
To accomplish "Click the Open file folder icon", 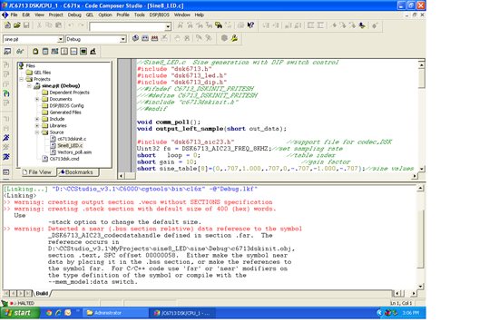I will point(16,25).
